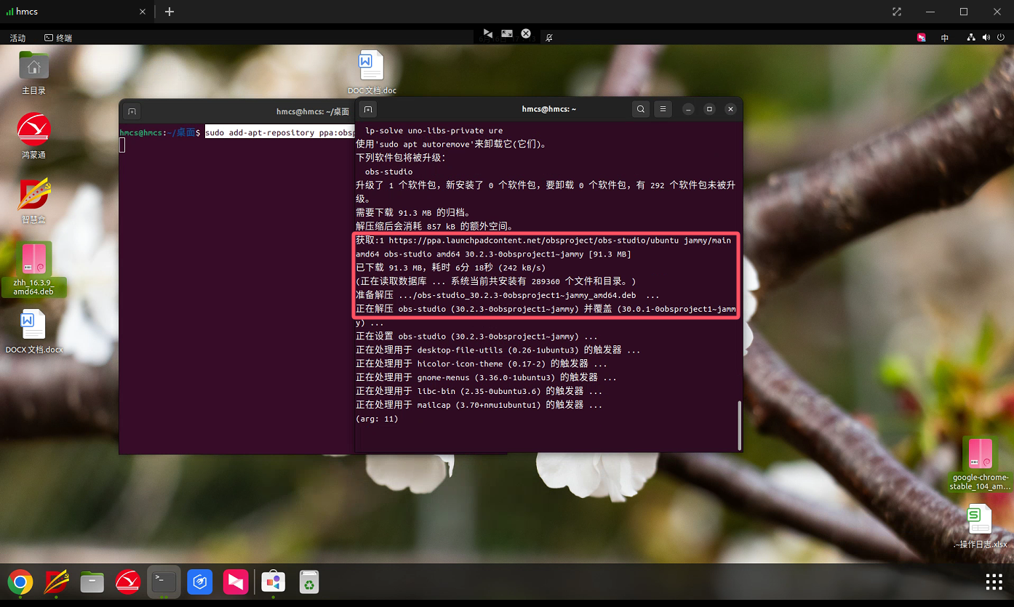Image resolution: width=1014 pixels, height=607 pixels.
Task: Open the 活动 activities overview
Action: coord(17,38)
